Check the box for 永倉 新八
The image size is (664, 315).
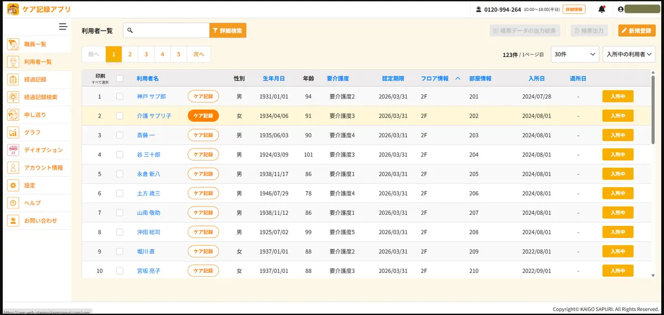120,174
